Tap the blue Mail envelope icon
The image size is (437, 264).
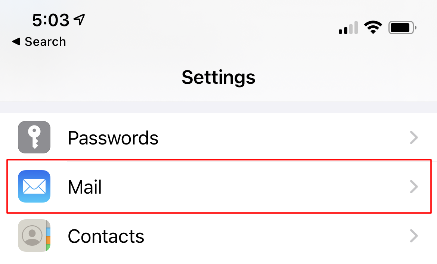tap(34, 187)
